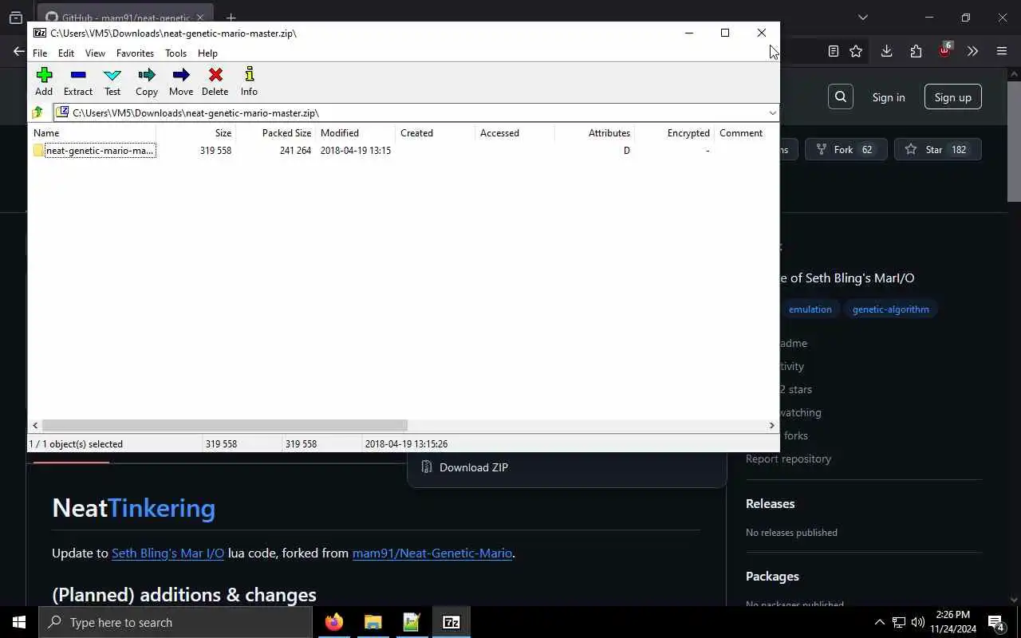Open the Tools menu
The height and width of the screenshot is (638, 1021).
point(175,53)
